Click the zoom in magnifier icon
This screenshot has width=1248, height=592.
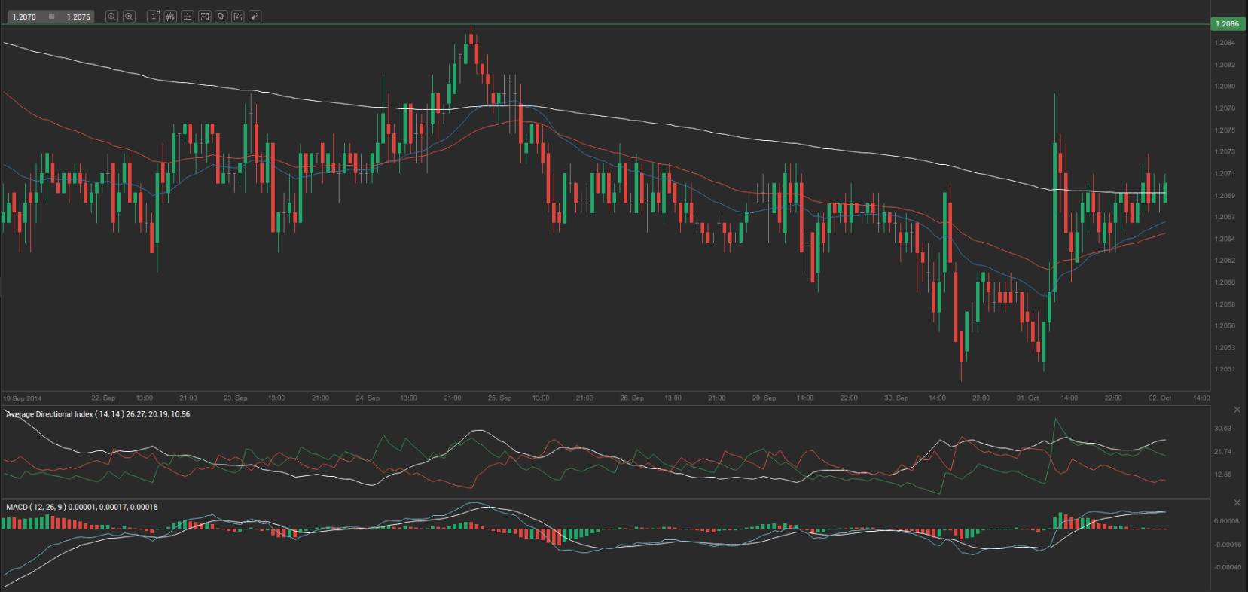pyautogui.click(x=129, y=17)
